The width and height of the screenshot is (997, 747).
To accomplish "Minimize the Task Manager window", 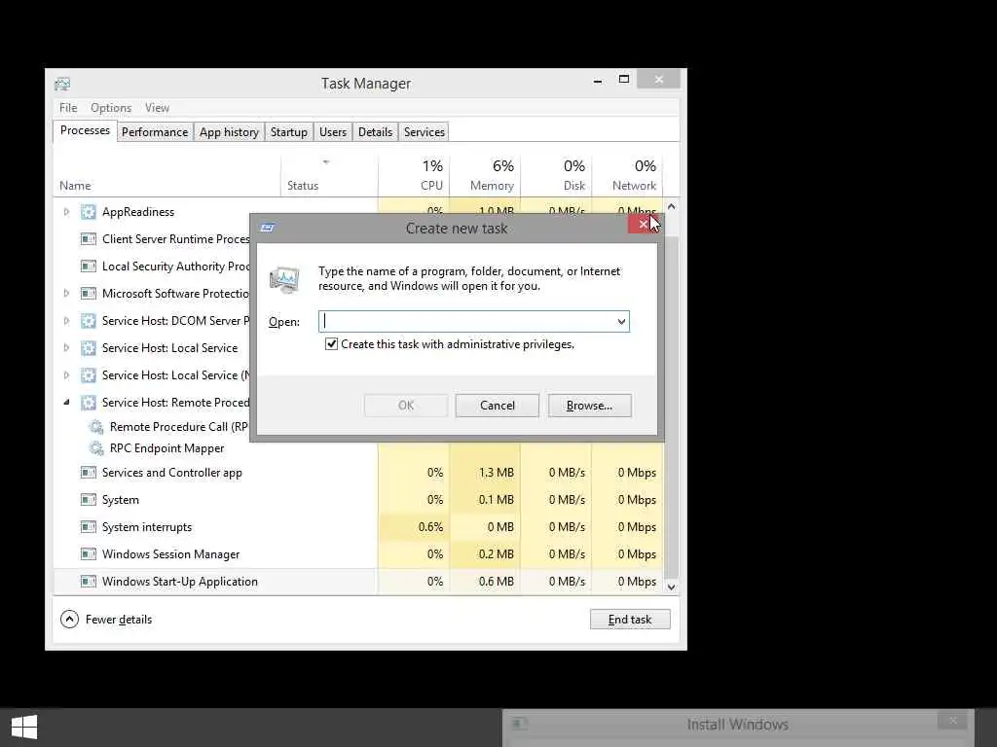I will [598, 81].
